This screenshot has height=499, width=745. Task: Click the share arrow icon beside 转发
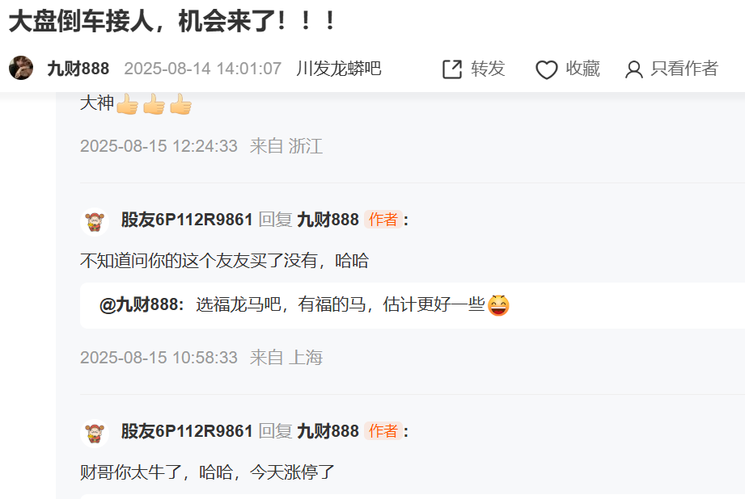[452, 69]
